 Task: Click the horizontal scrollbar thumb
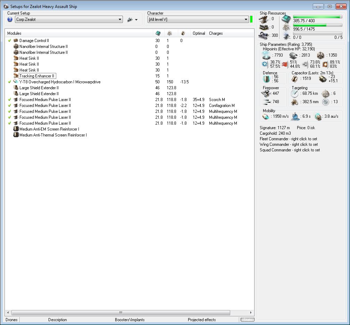click(121, 312)
